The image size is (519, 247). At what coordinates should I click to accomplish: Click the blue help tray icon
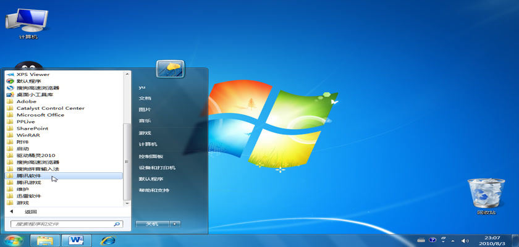pyautogui.click(x=433, y=240)
